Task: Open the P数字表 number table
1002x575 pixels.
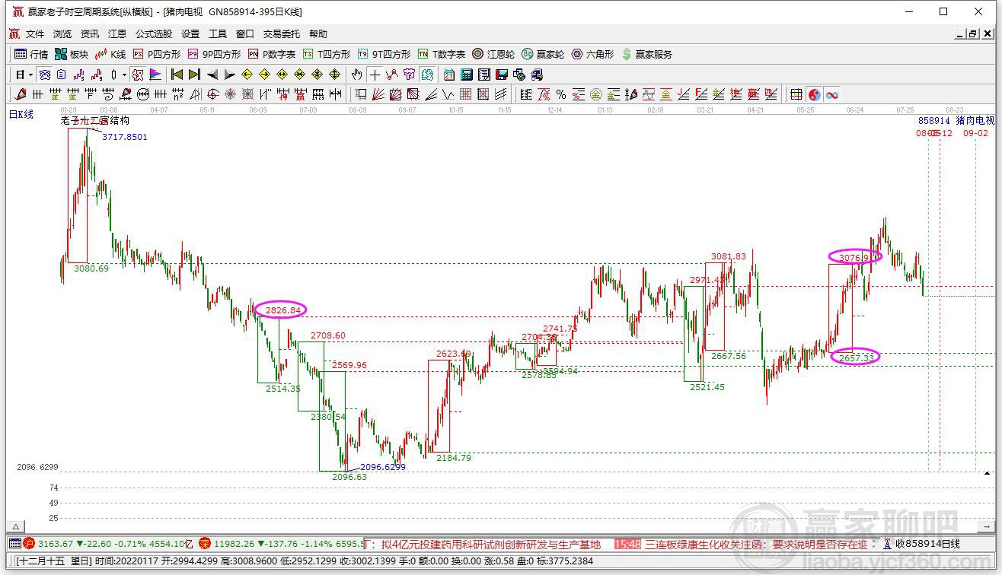Action: (272, 54)
